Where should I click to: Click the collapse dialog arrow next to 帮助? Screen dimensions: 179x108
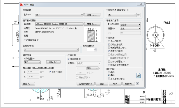pyautogui.click(x=137, y=84)
